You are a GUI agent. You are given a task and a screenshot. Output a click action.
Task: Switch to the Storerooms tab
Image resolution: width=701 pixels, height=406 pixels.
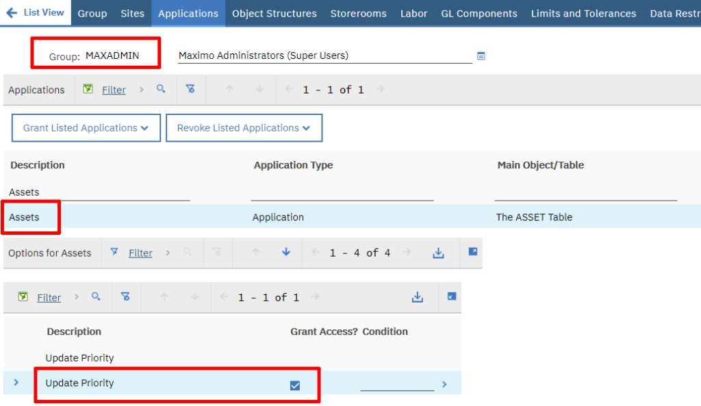click(x=358, y=14)
